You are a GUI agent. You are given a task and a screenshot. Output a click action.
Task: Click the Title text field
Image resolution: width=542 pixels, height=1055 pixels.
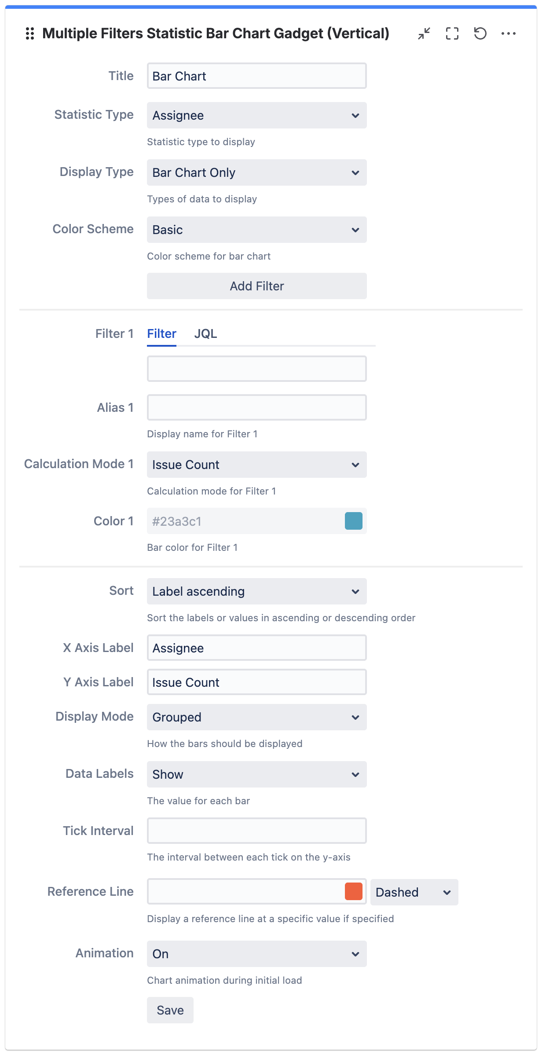(x=256, y=76)
